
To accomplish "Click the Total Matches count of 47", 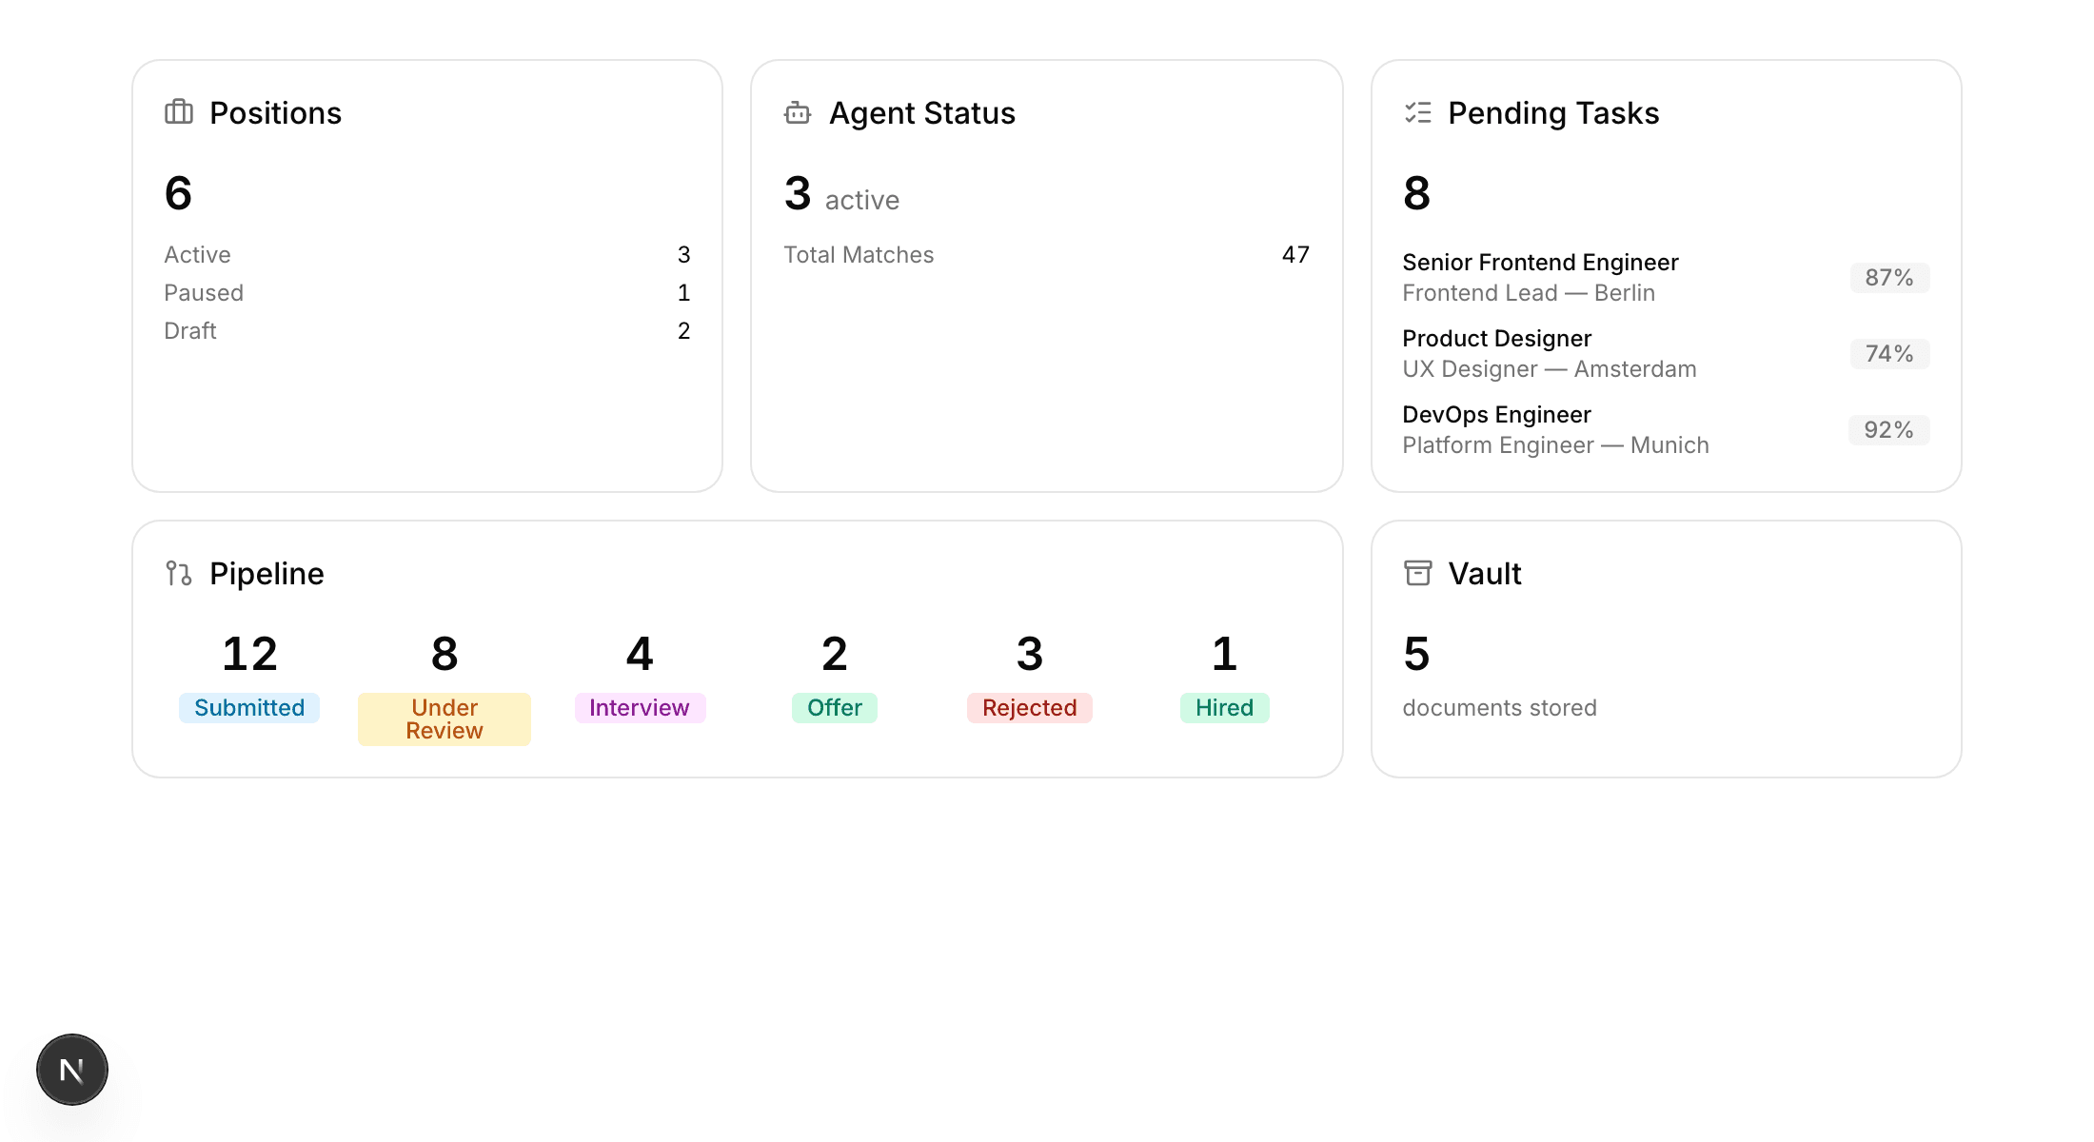I will coord(1295,254).
